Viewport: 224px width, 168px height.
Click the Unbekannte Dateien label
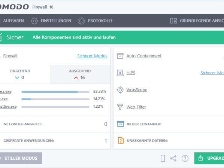click(147, 141)
